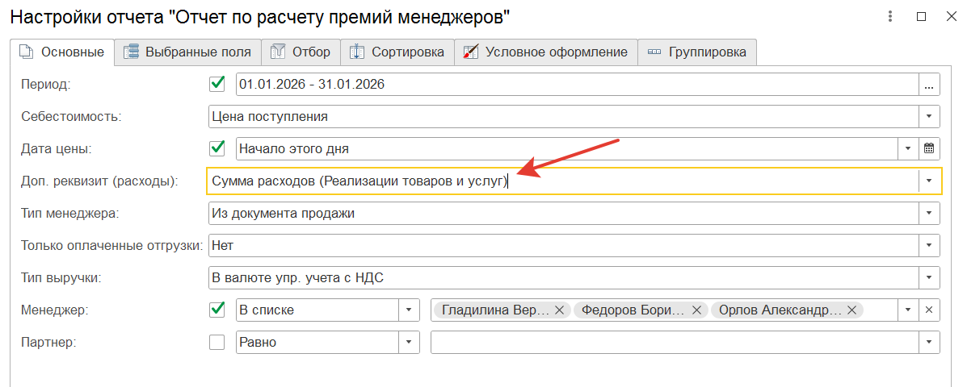This screenshot has width=967, height=387.
Task: Expand Доп. реквизит (расходы) dropdown
Action: (929, 181)
